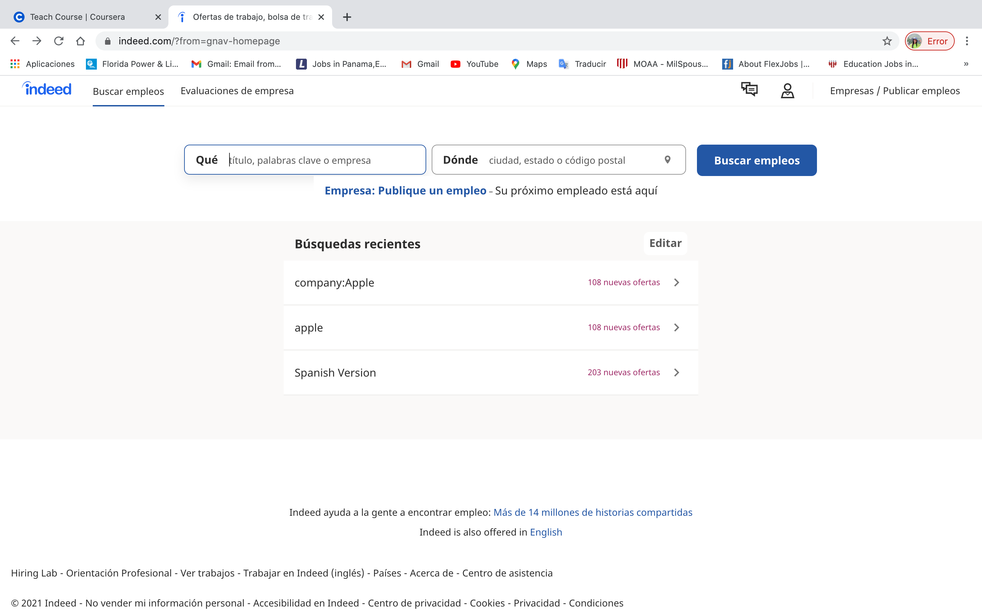The width and height of the screenshot is (982, 614).
Task: Go to the browser home page
Action: (x=80, y=41)
